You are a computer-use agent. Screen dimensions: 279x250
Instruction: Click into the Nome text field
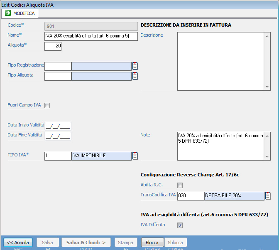point(91,36)
